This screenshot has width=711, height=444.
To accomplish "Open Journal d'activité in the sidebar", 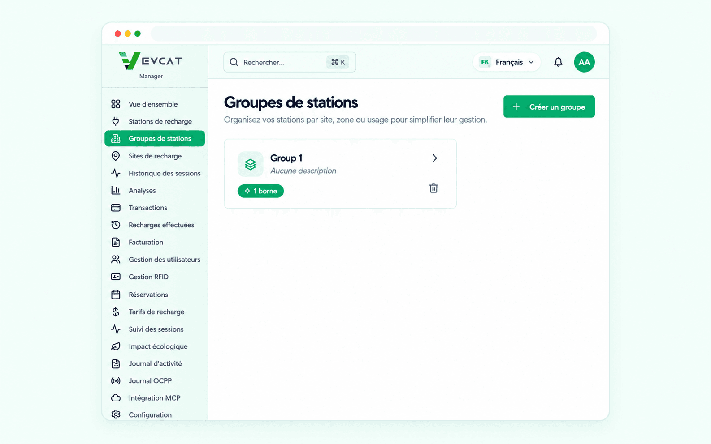I will click(x=155, y=363).
